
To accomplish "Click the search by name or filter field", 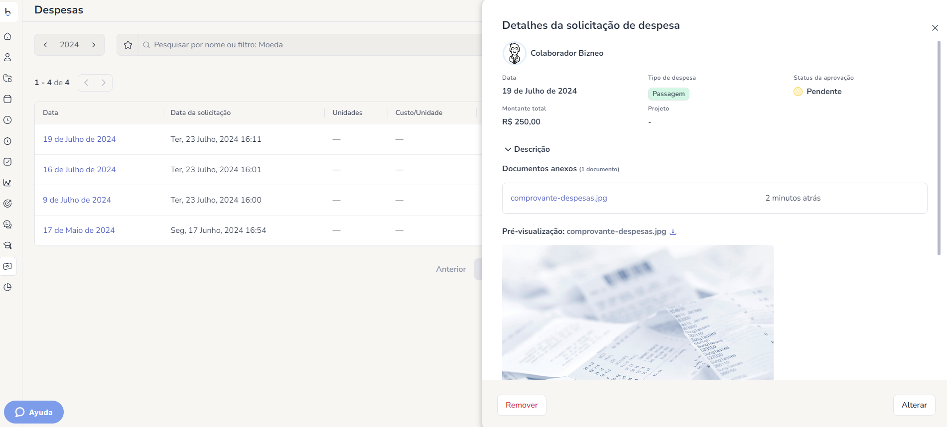I will pyautogui.click(x=309, y=45).
